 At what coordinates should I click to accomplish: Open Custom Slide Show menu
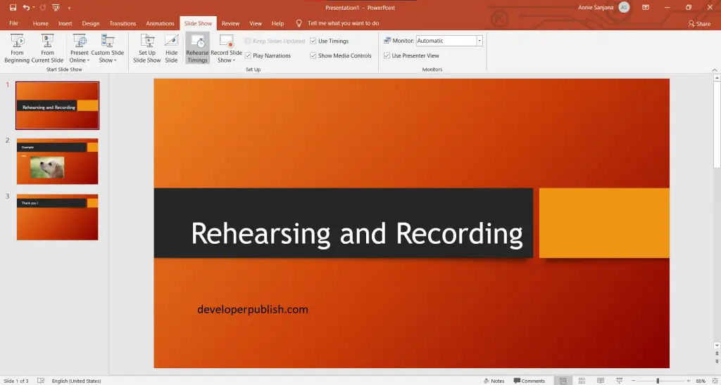(108, 48)
